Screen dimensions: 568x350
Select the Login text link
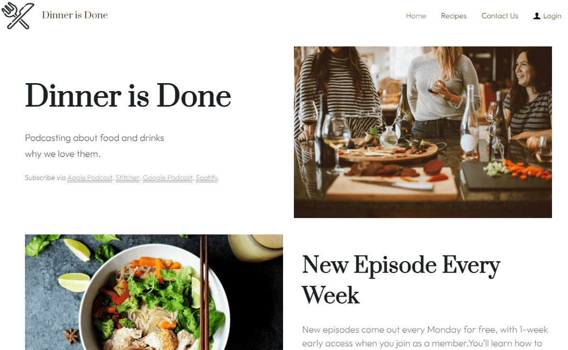[x=552, y=16]
